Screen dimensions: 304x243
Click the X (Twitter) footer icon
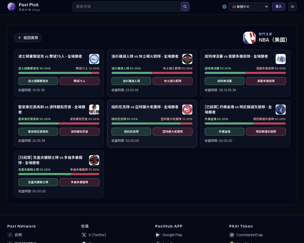pyautogui.click(x=84, y=235)
